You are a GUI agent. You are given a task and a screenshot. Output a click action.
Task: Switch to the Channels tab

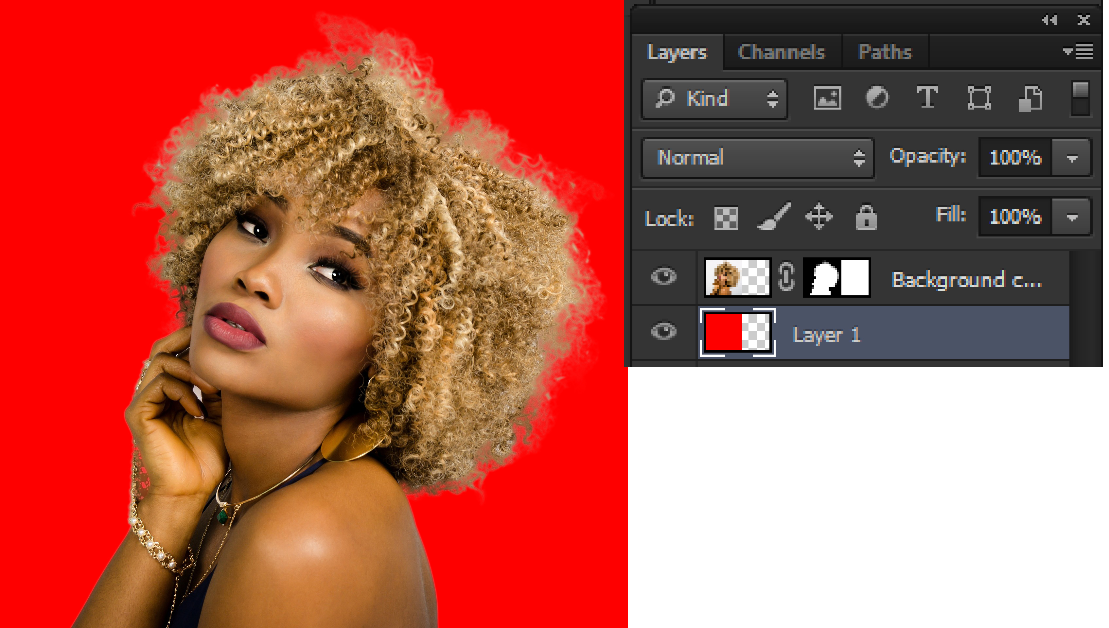[781, 52]
